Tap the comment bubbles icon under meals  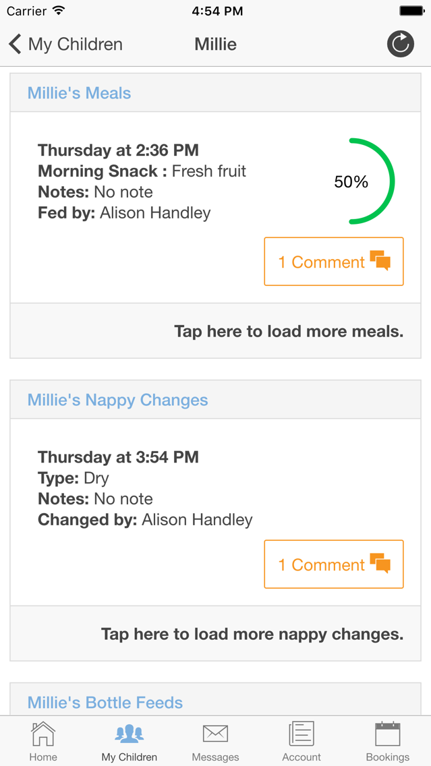click(x=380, y=261)
